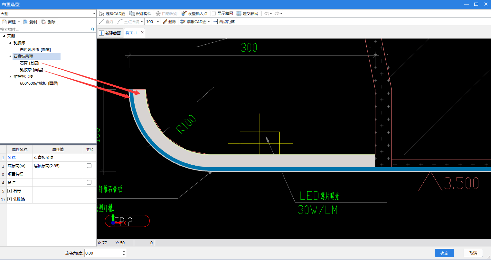Screen dimensions: 491x260
Task: Click the 新建 component icon
Action: (4, 22)
